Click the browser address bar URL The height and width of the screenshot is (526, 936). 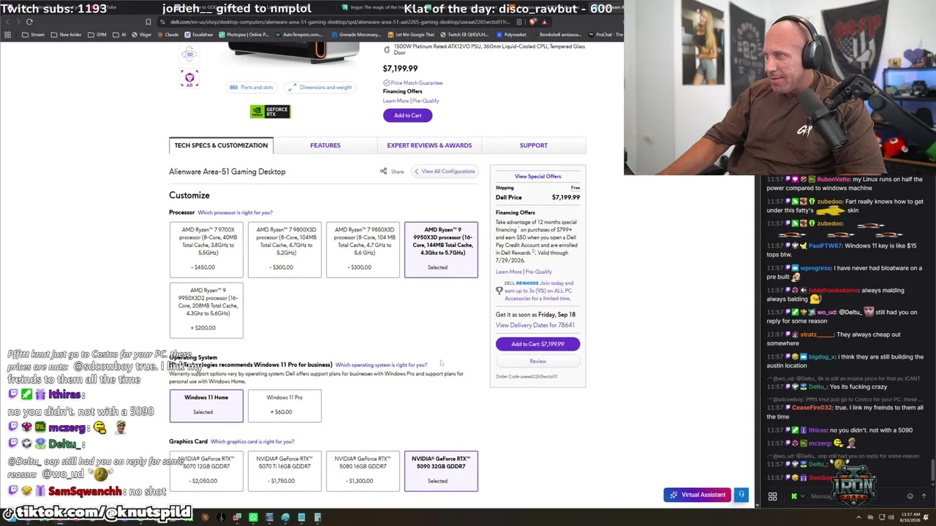[x=340, y=22]
